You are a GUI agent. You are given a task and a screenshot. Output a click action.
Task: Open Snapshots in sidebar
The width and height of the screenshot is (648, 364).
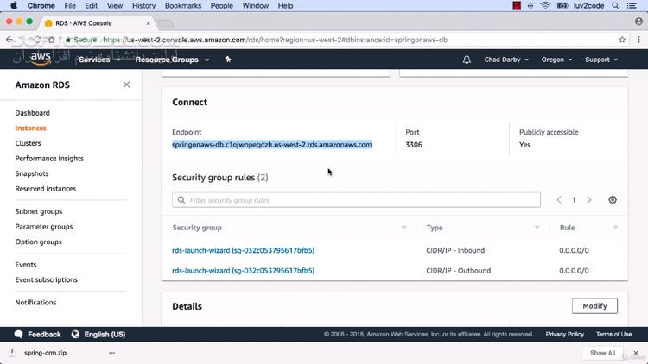(x=32, y=173)
